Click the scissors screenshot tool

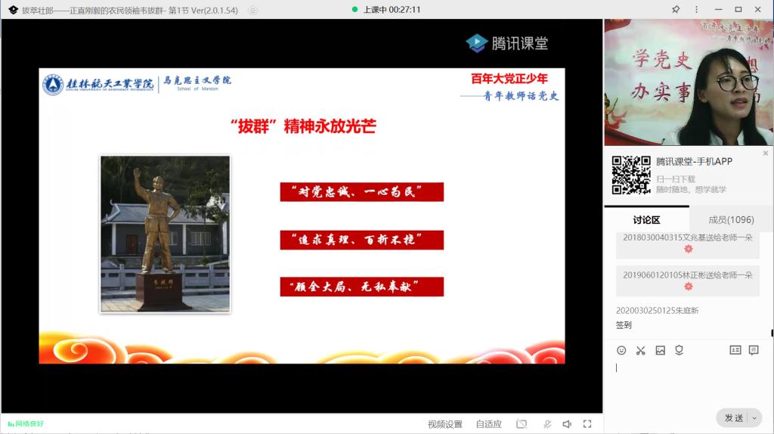tap(641, 350)
